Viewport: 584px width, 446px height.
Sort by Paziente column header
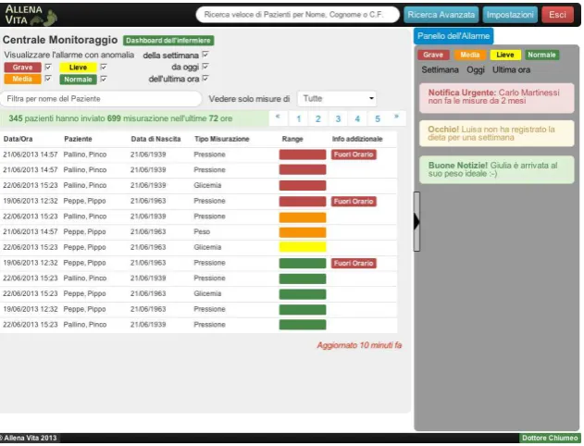pos(78,139)
